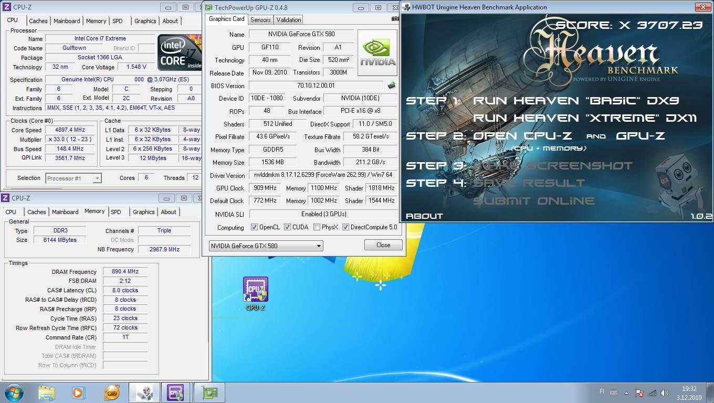Open the Action Center flag tray icon
This screenshot has width=714, height=403.
pyautogui.click(x=639, y=393)
